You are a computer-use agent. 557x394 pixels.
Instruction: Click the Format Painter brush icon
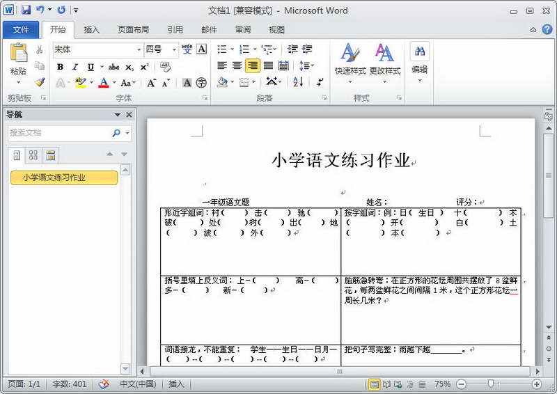coord(40,82)
